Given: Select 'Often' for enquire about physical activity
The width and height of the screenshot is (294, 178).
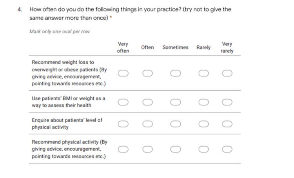Looking at the screenshot, I should (x=147, y=124).
